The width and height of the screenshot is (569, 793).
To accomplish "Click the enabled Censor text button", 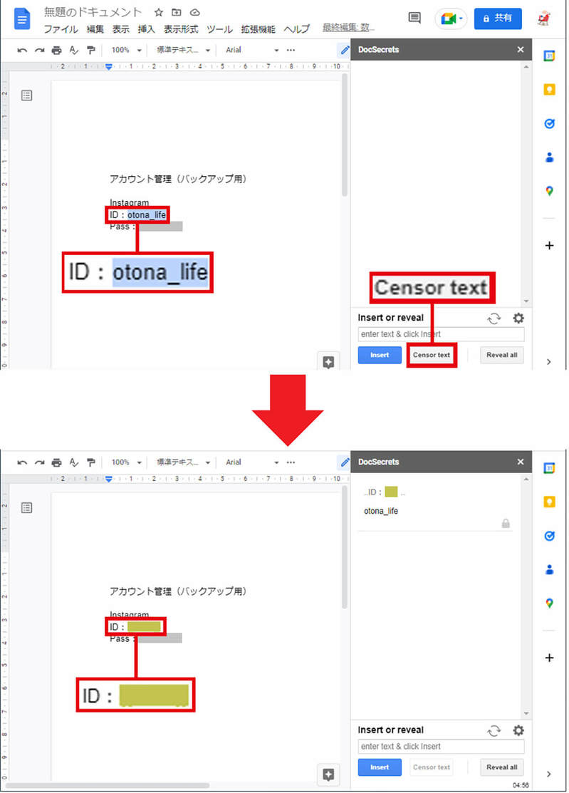I will pyautogui.click(x=431, y=355).
